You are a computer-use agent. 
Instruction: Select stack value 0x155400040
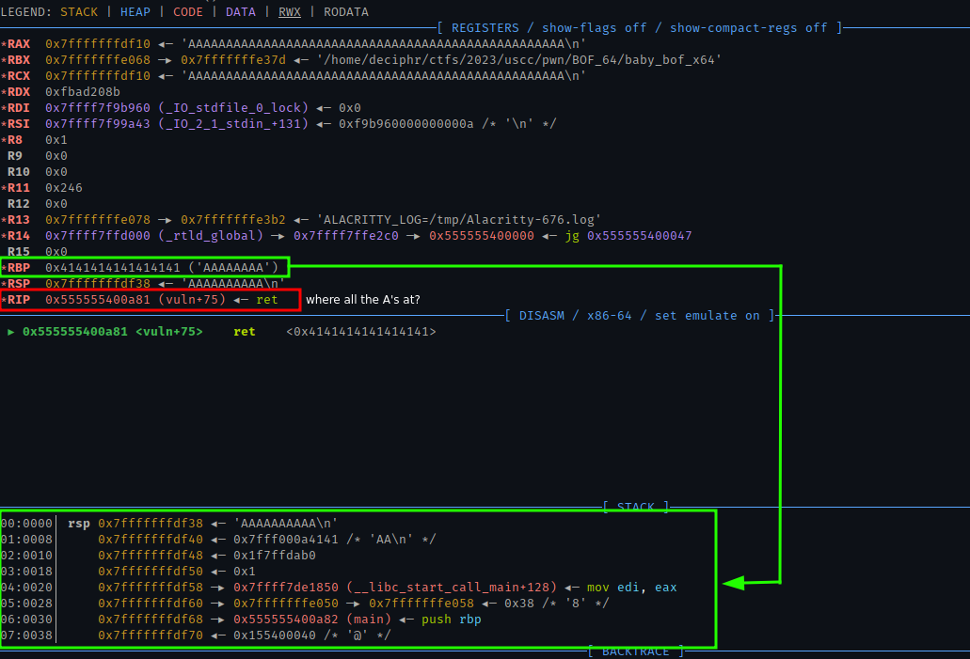tap(275, 635)
